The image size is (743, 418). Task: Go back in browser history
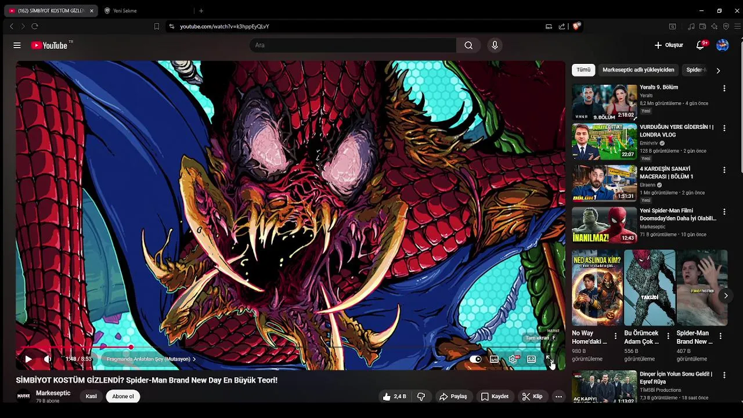[11, 26]
